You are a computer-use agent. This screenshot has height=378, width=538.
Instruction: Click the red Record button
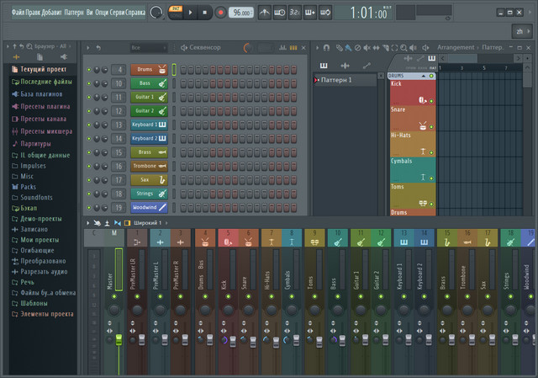tap(220, 13)
